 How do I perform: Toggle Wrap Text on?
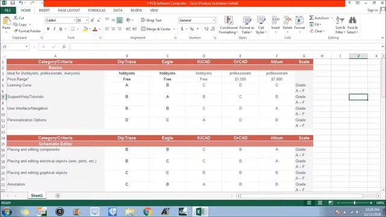click(x=151, y=20)
